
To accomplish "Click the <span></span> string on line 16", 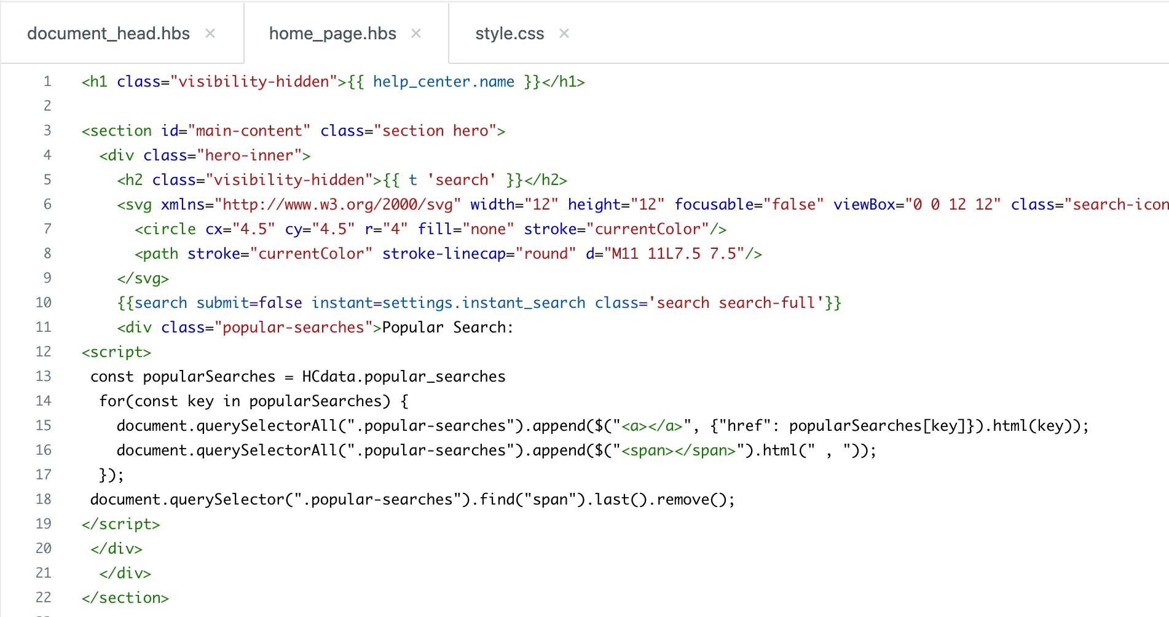I will [x=679, y=450].
